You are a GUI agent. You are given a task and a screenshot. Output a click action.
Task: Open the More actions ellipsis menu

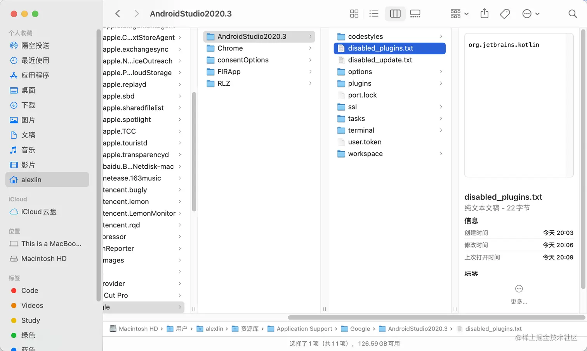pyautogui.click(x=531, y=14)
